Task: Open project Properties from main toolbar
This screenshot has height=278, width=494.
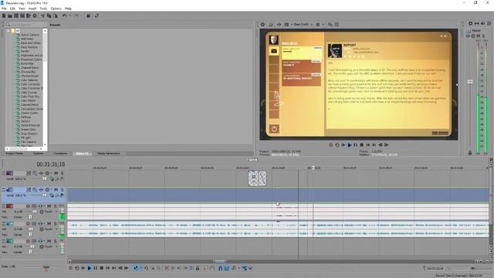Action: (x=35, y=15)
